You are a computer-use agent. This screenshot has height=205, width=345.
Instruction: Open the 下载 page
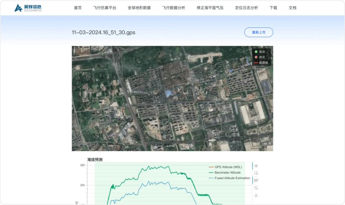coord(273,8)
